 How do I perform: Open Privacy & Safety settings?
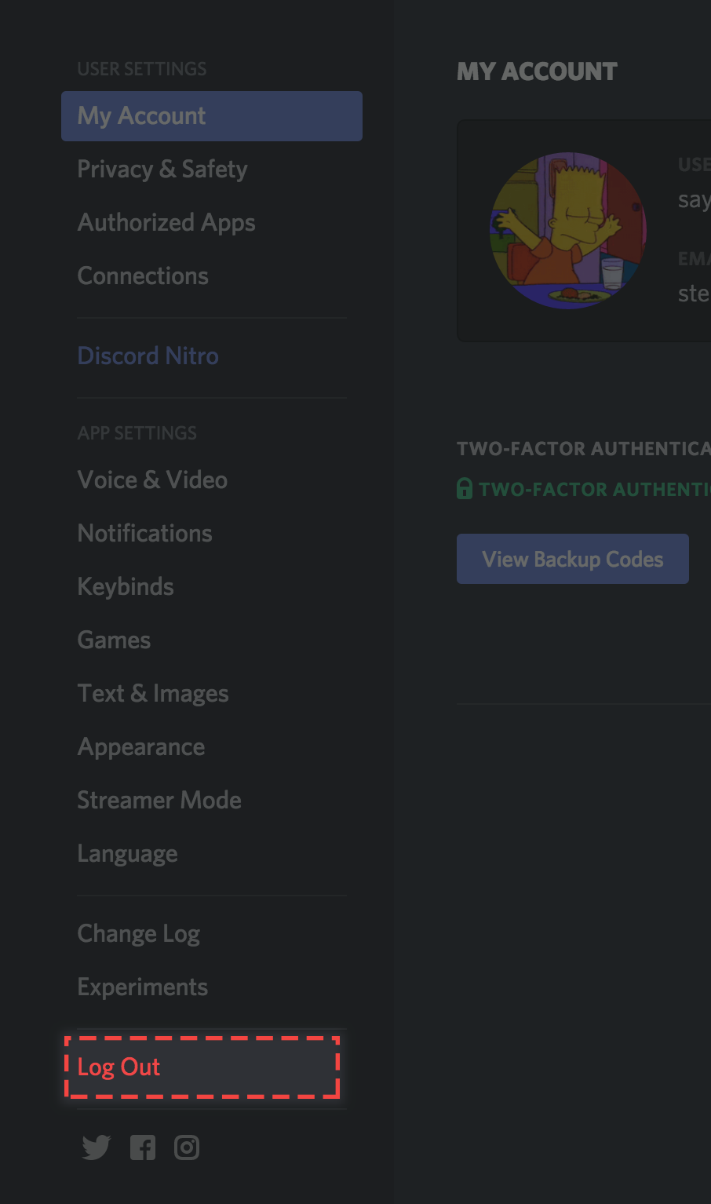[162, 169]
